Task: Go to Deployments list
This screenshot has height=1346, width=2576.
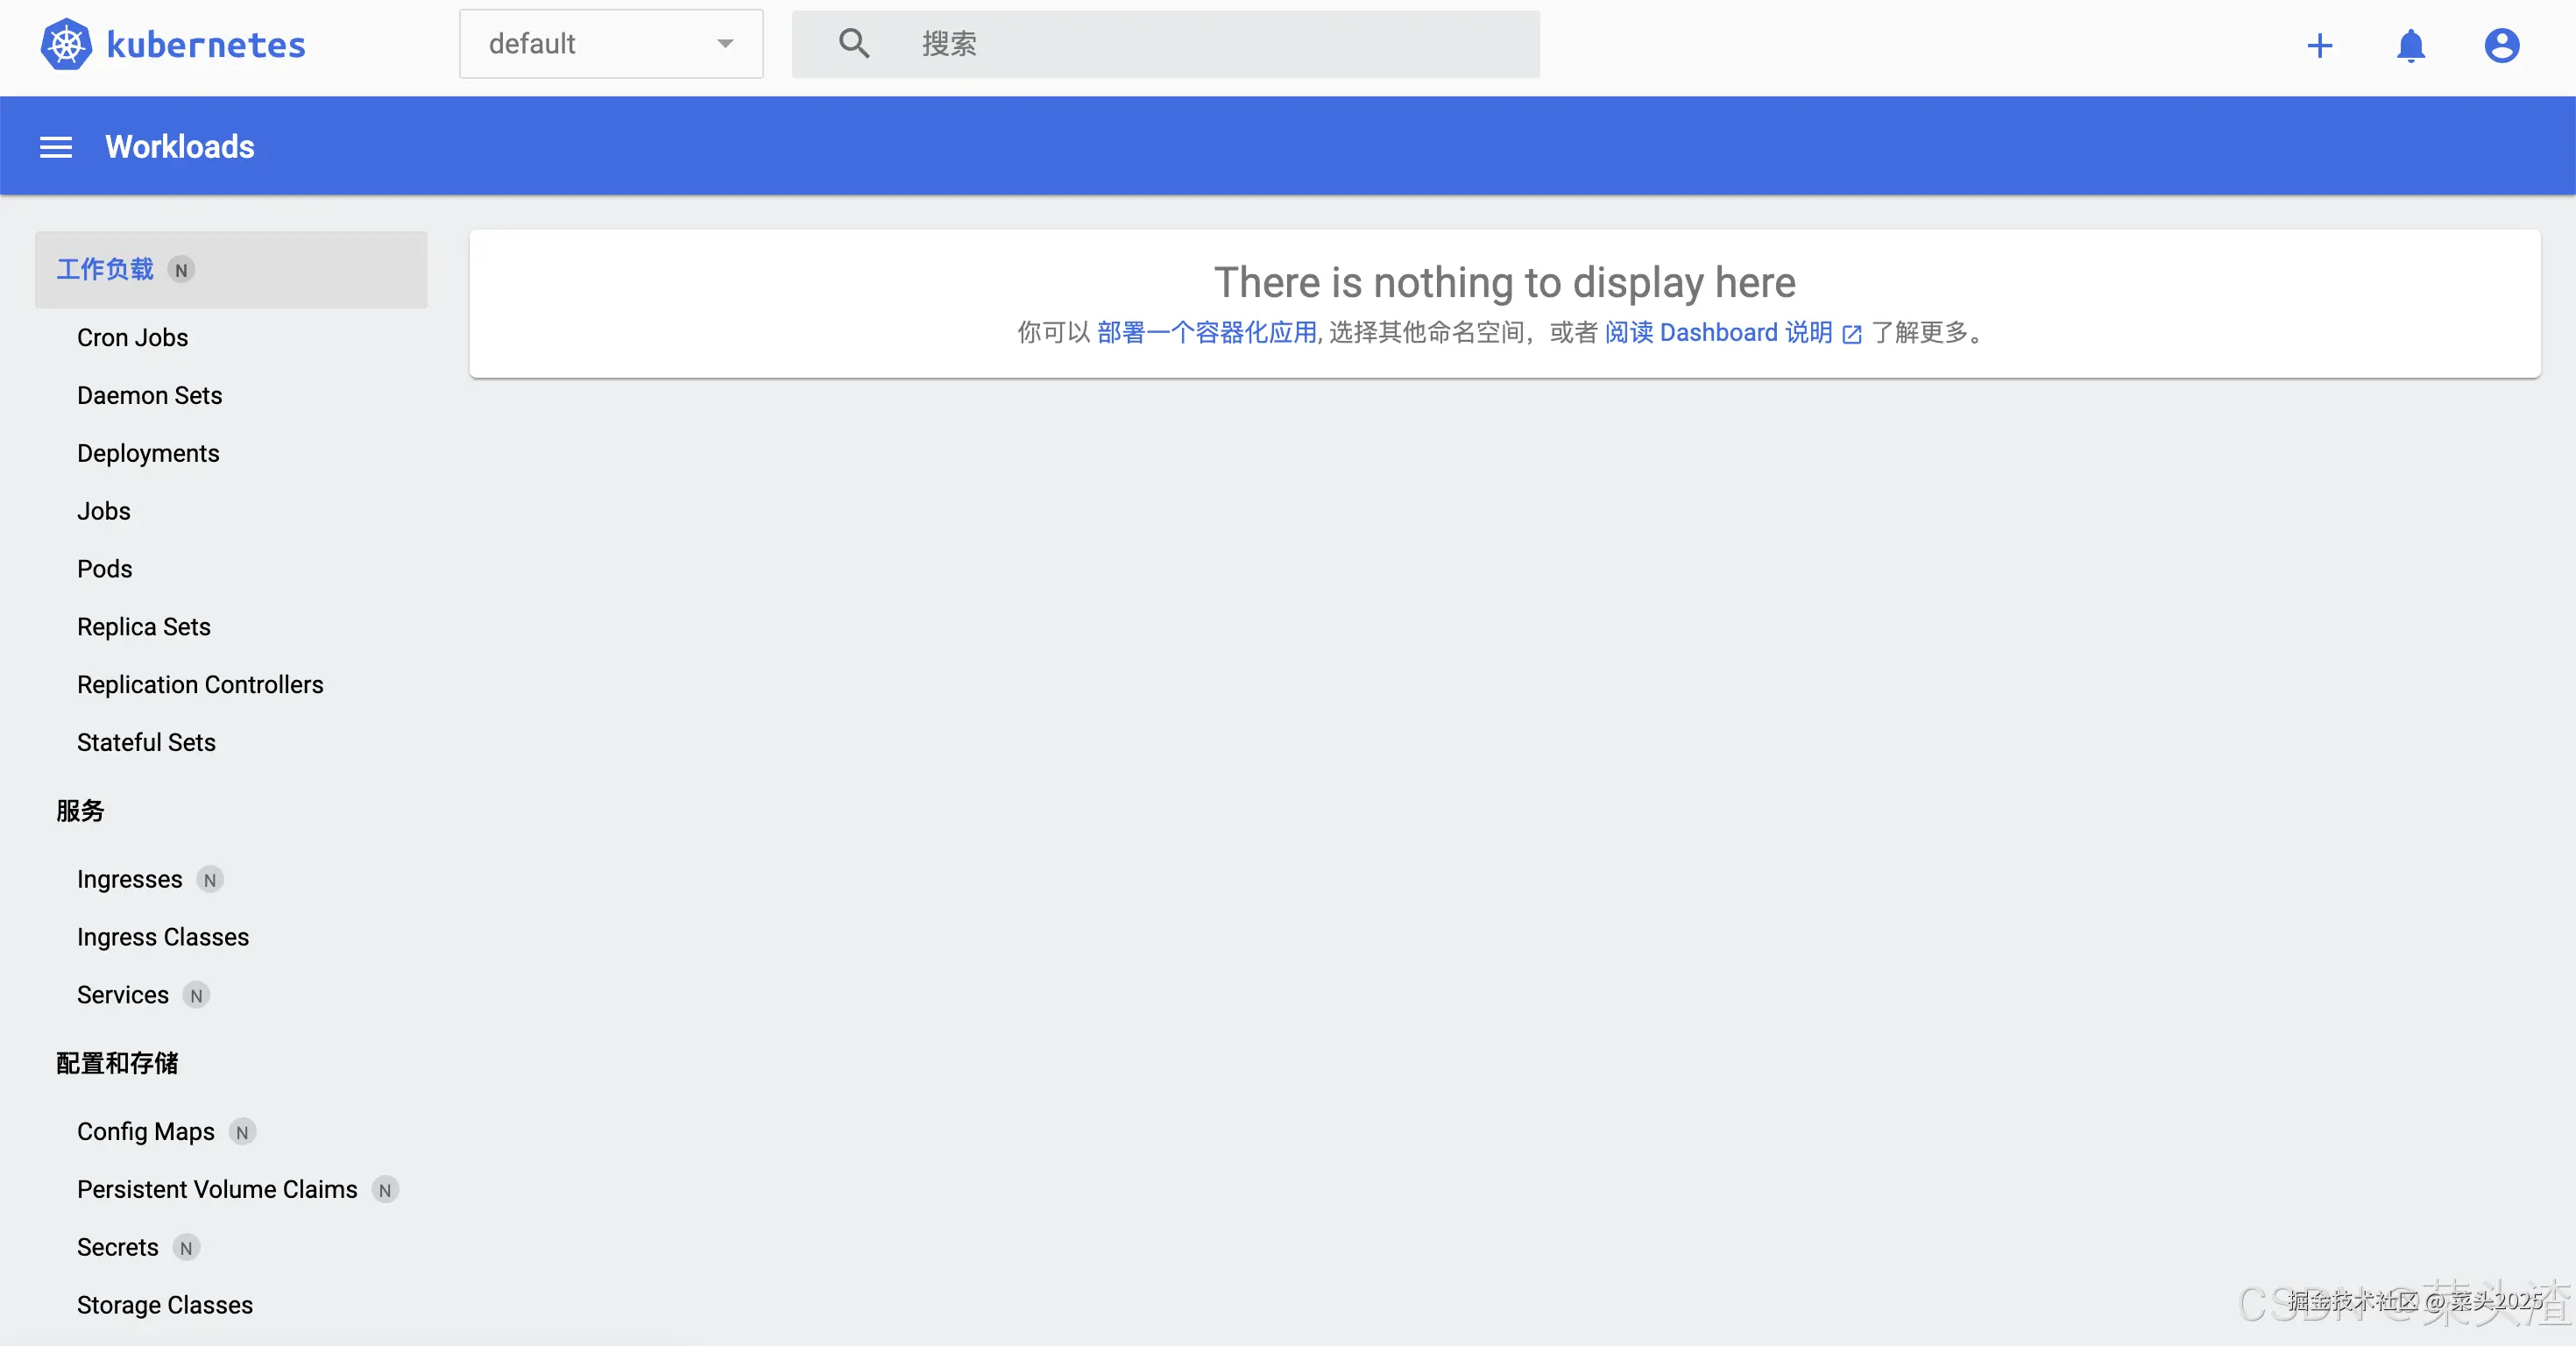Action: click(x=148, y=454)
